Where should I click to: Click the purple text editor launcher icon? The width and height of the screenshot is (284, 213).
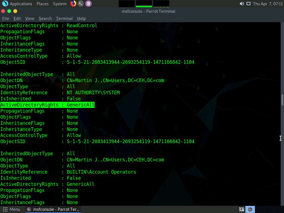coord(88,4)
